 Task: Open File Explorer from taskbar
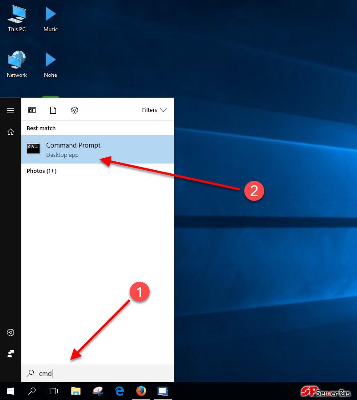click(x=75, y=391)
